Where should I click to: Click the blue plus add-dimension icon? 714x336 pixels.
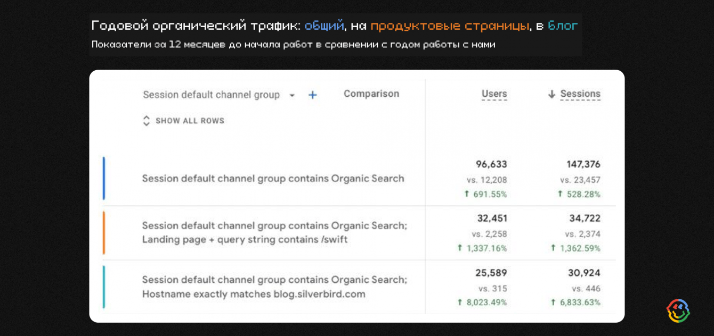(313, 95)
